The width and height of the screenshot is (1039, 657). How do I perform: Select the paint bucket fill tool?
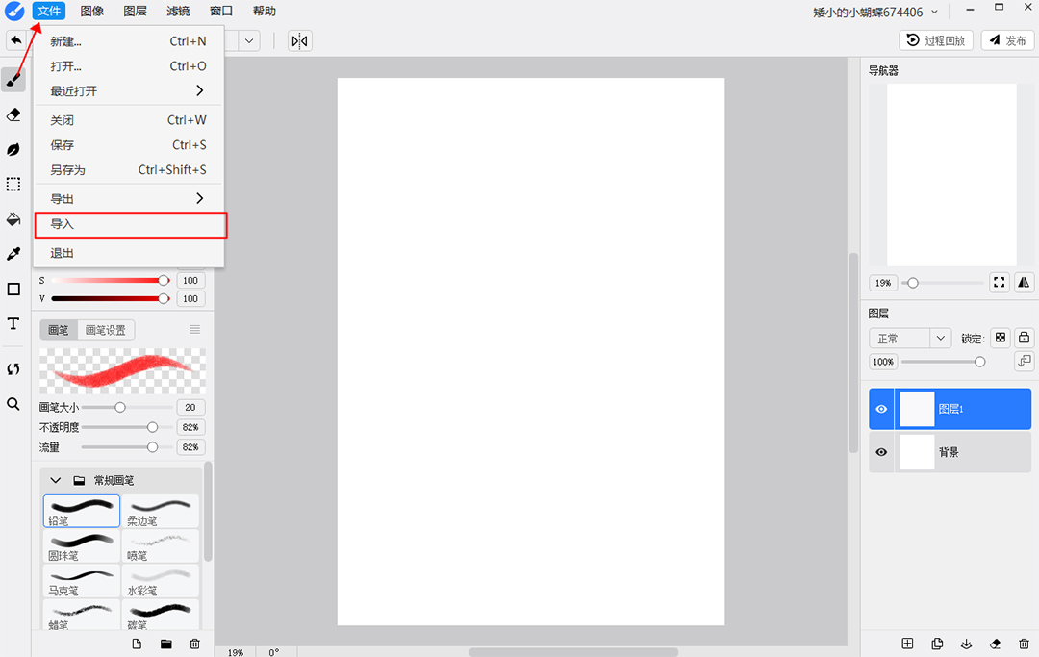[x=13, y=219]
